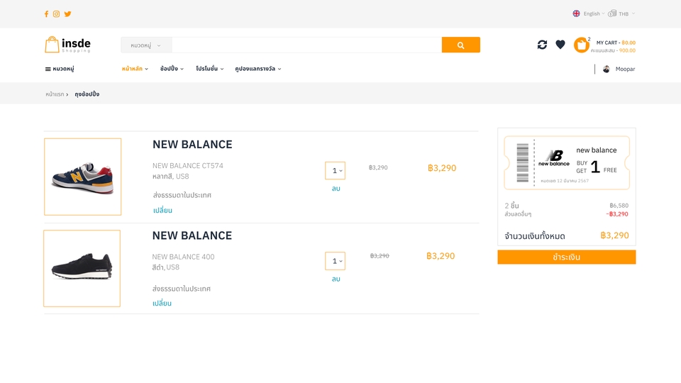681x383 pixels.
Task: Open the black NEW BALANCE 400 thumbnail
Action: pyautogui.click(x=82, y=268)
